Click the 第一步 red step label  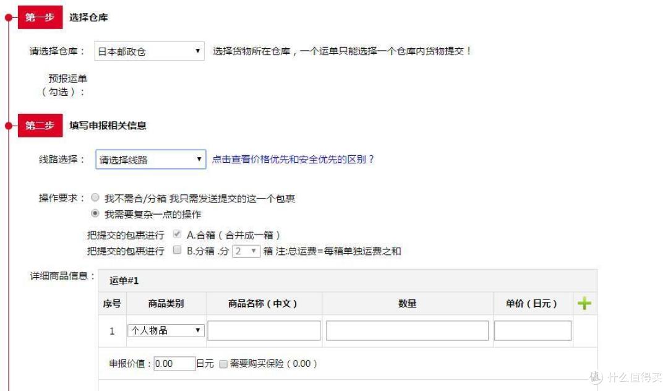[x=40, y=17]
